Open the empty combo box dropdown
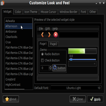The image size is (106, 106). pos(82,64)
